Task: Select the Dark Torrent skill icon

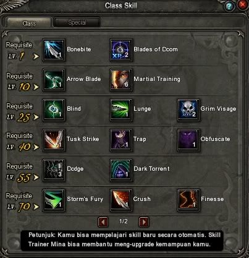Action: [x=121, y=170]
